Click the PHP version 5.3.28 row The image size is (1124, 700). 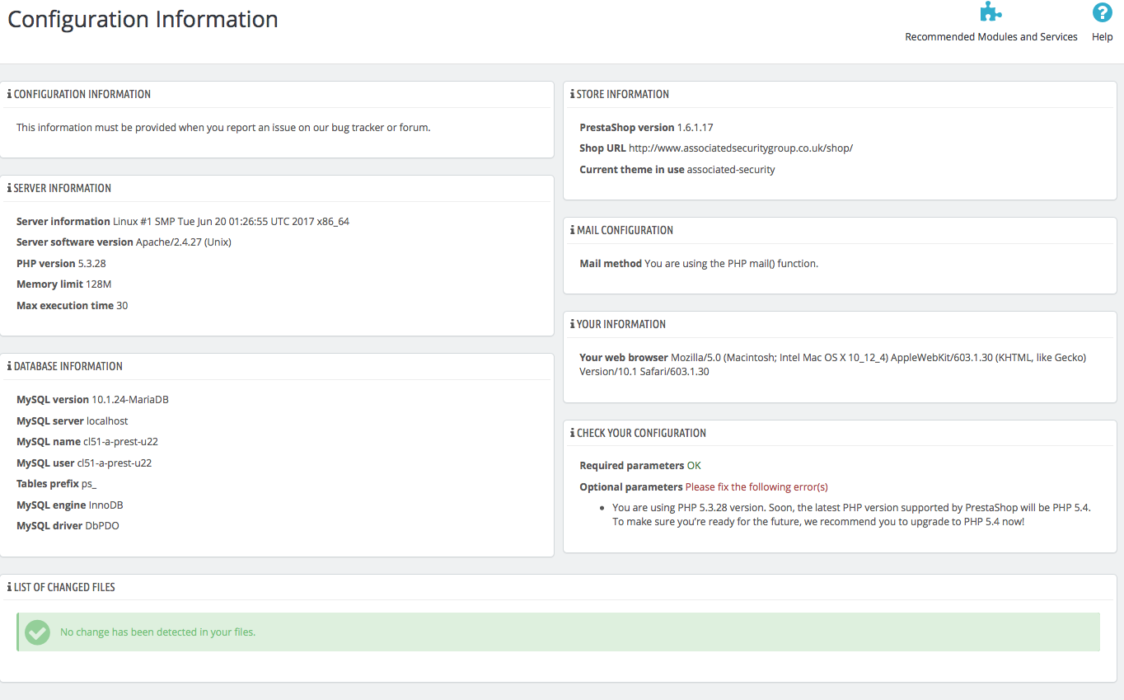click(x=61, y=264)
